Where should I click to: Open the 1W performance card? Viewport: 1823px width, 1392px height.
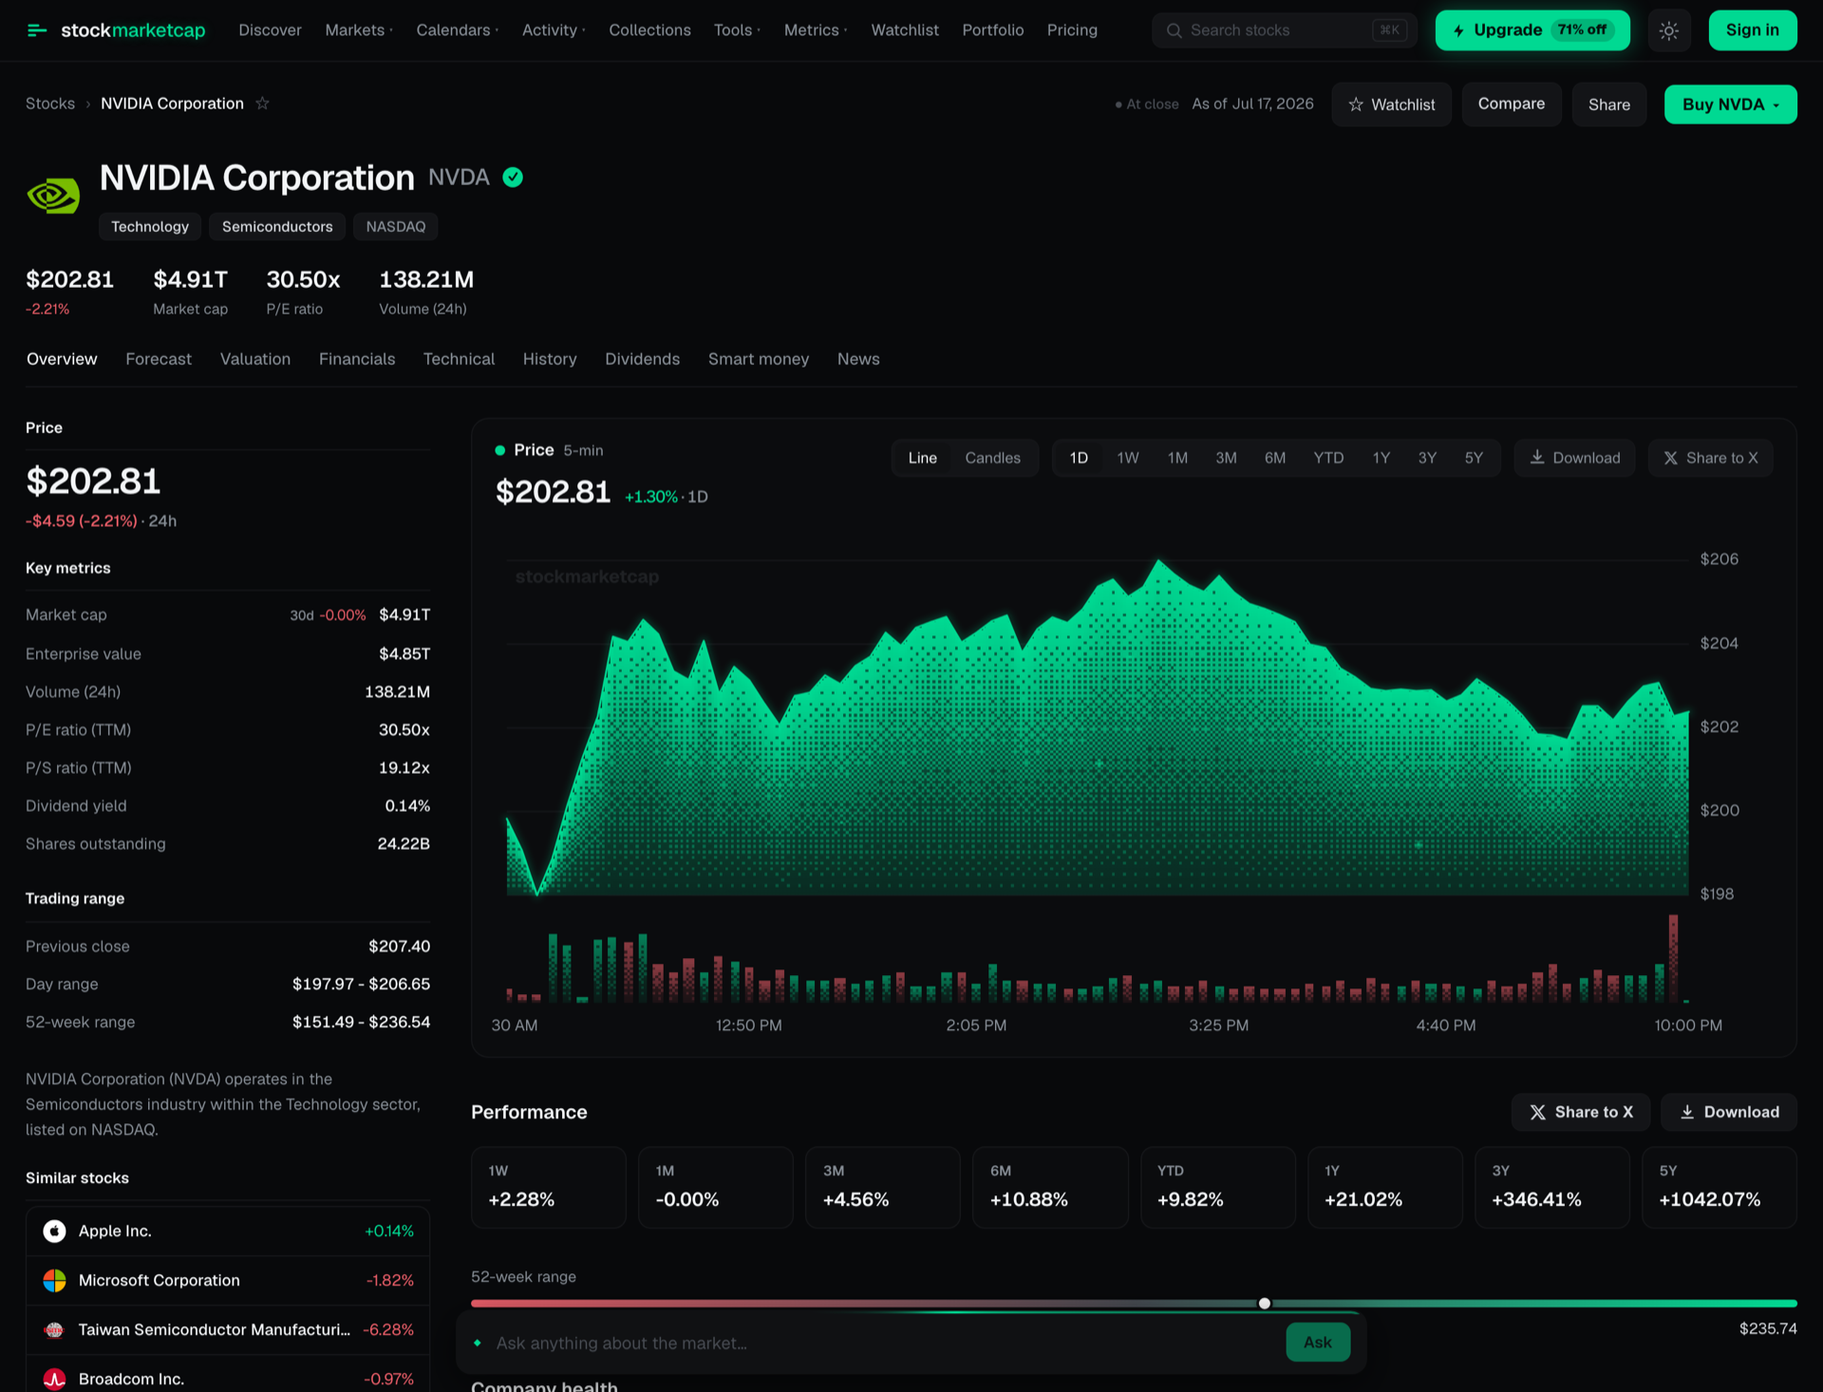click(x=549, y=1187)
